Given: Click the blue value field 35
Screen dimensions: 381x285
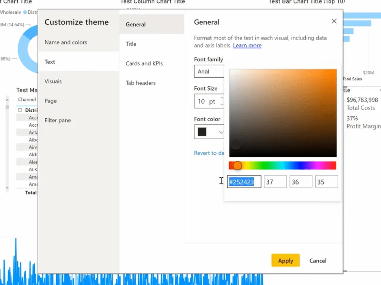Looking at the screenshot, I should (326, 182).
